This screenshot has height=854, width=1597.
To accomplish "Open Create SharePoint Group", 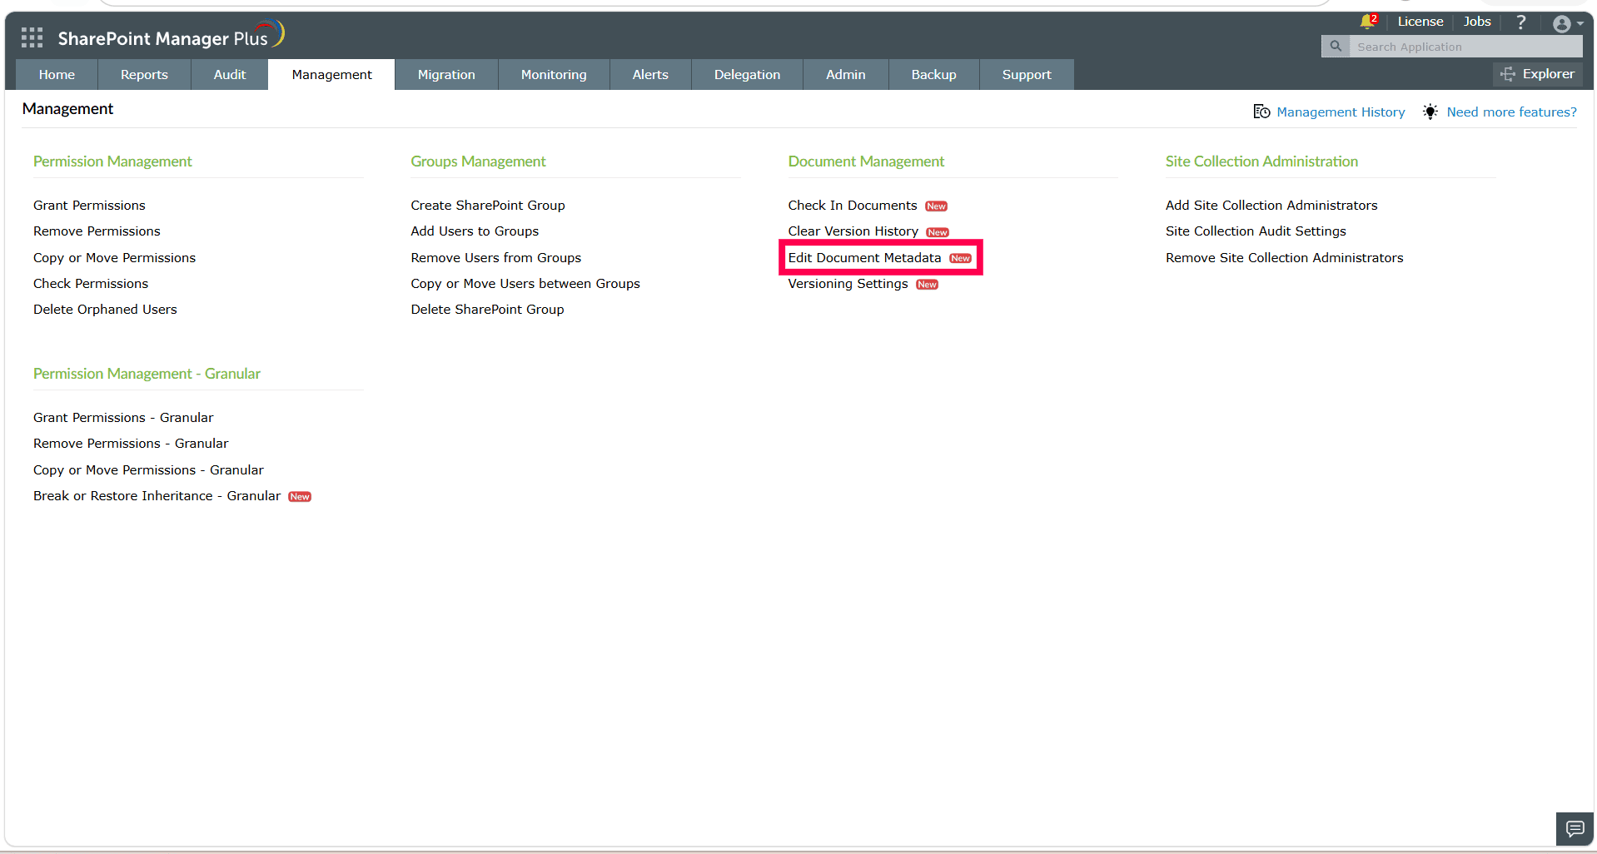I will tap(488, 205).
